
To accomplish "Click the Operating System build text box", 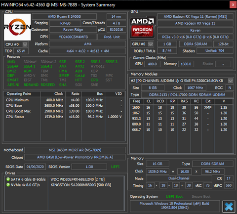I will point(175,206).
